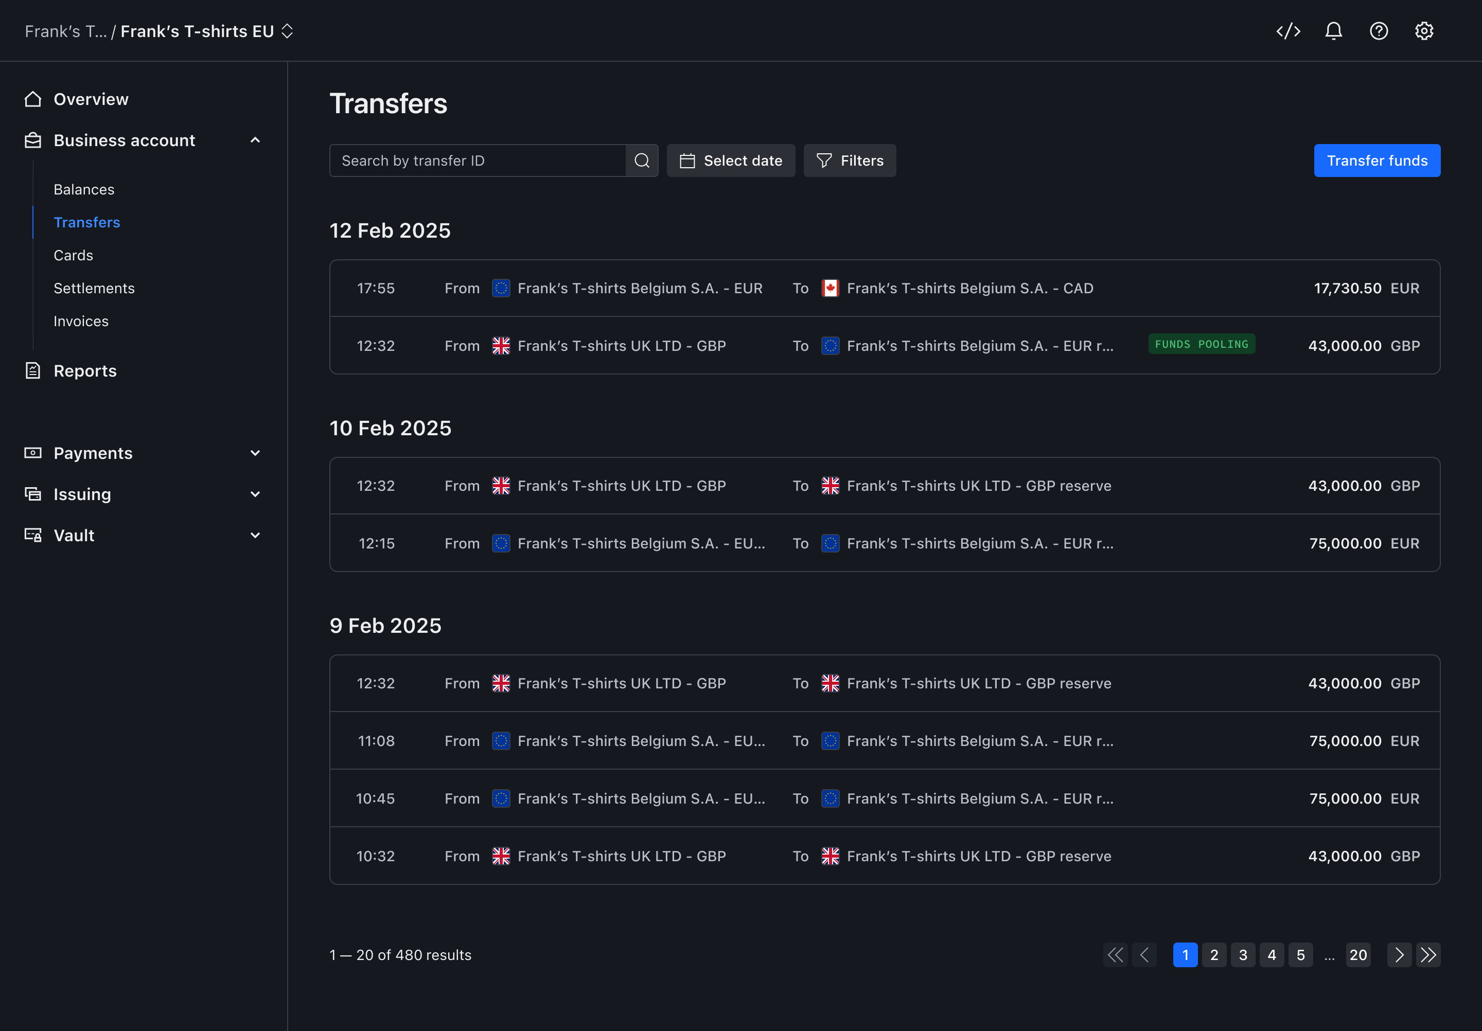Click the Reports document icon
The height and width of the screenshot is (1031, 1482).
click(x=33, y=370)
